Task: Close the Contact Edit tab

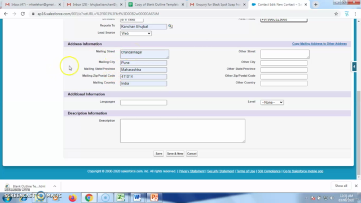Action: pyautogui.click(x=306, y=5)
